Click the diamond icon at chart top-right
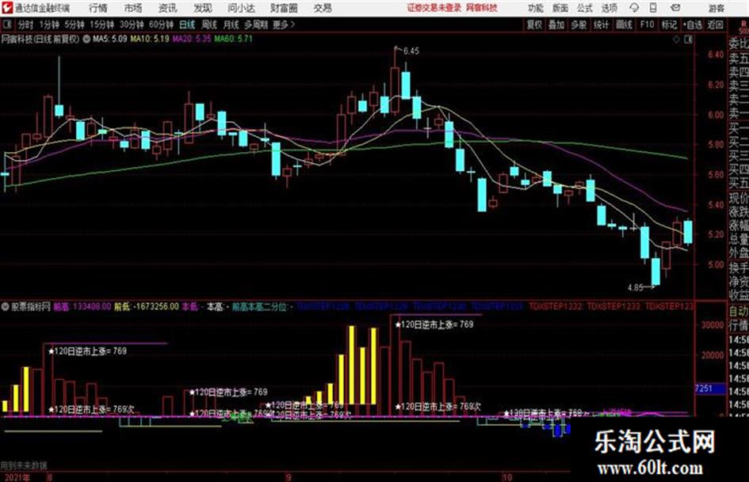The height and width of the screenshot is (482, 749). click(x=676, y=40)
